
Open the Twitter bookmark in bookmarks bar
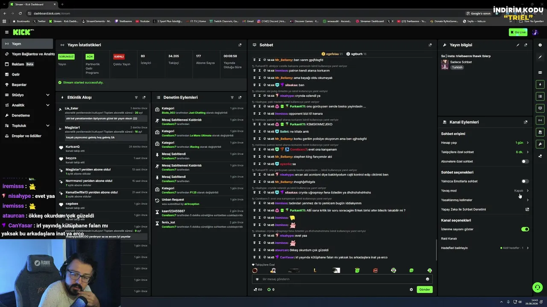coord(39,21)
